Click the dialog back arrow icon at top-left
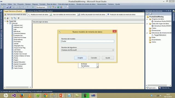This screenshot has height=98, width=175. [x=60, y=32]
